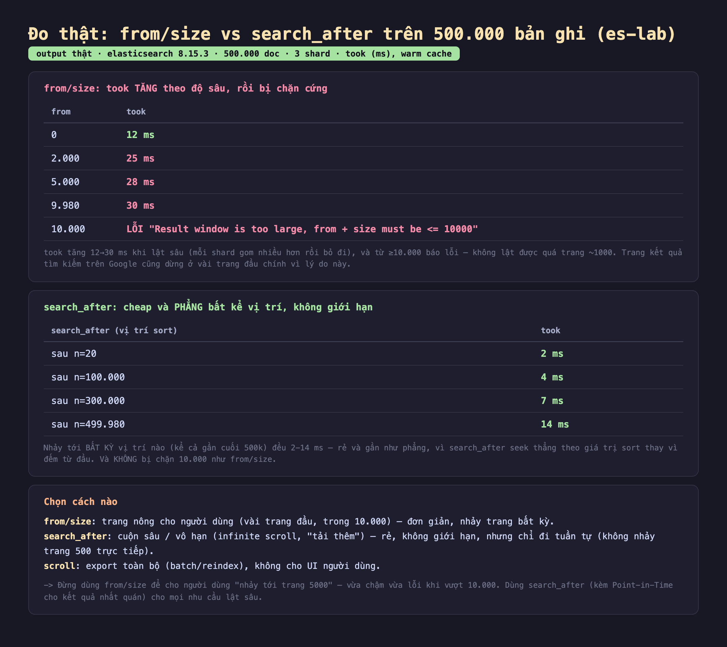Click the row 'sau n=100.000'

coord(363,377)
